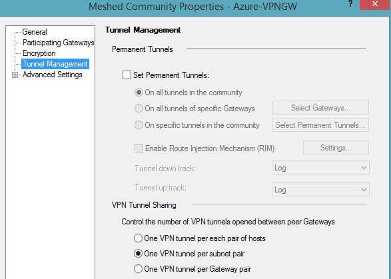Select One VPN tunnel per each pair of hosts
The width and height of the screenshot is (391, 279).
(138, 238)
